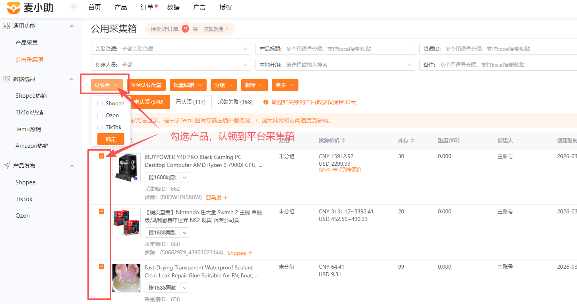Uncheck the Nintendo Switch 2 product checkbox

click(x=101, y=211)
